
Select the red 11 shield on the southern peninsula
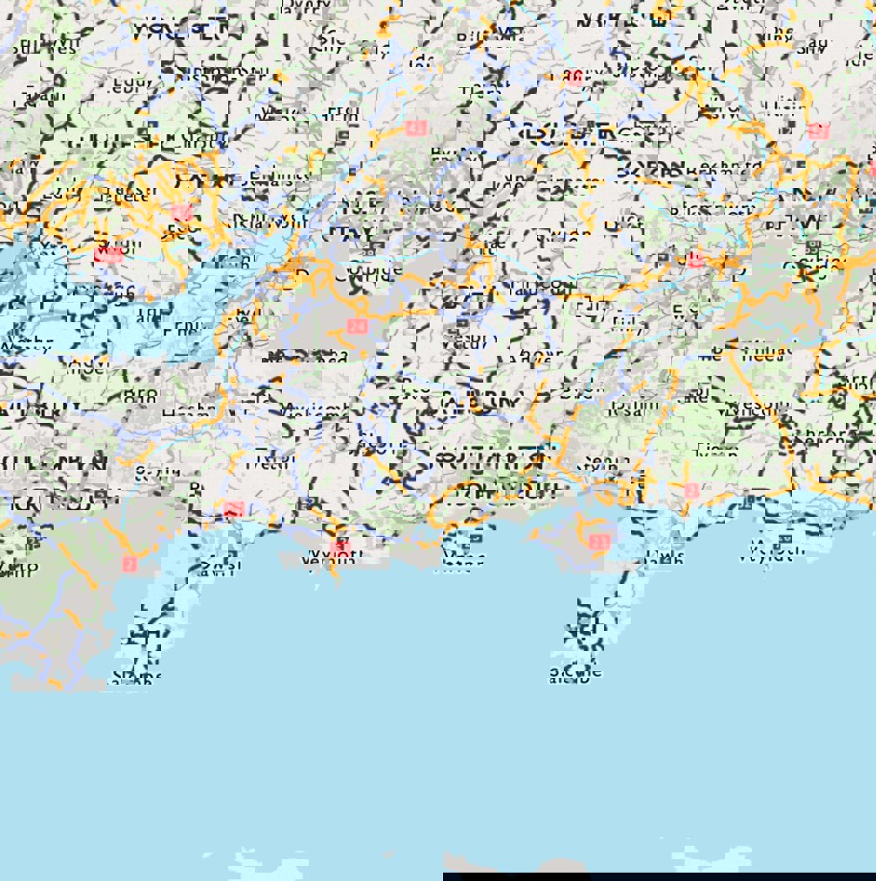click(x=598, y=542)
